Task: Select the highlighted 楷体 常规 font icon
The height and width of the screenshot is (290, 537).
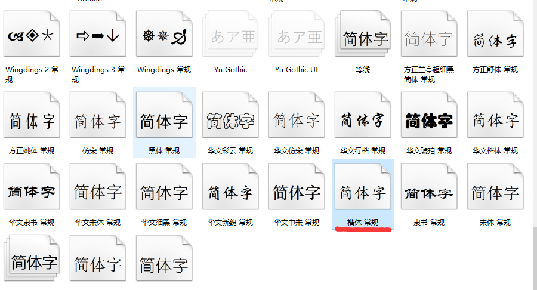Action: pyautogui.click(x=363, y=186)
